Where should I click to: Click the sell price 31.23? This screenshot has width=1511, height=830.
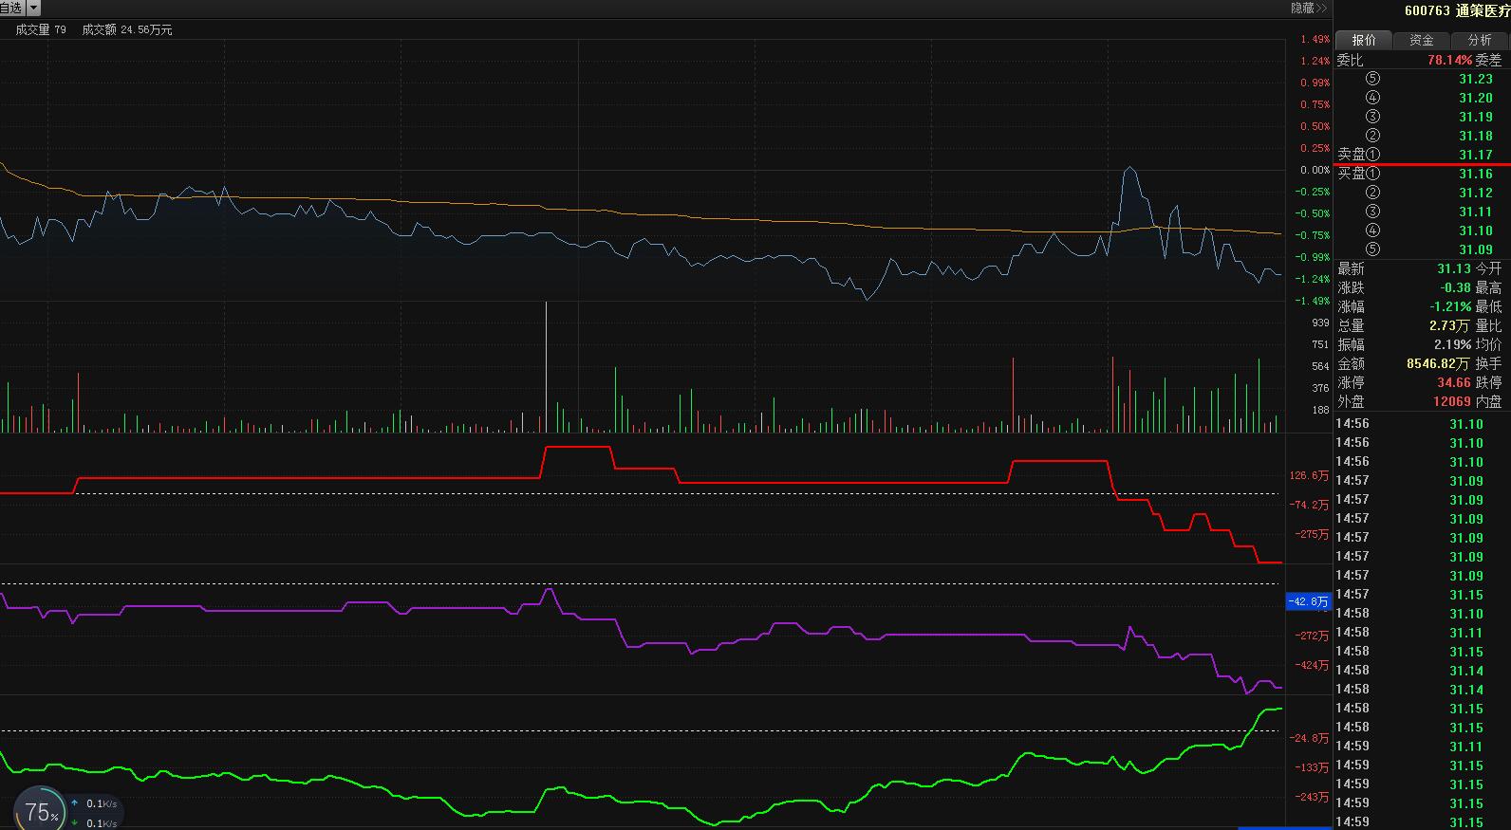[1476, 79]
